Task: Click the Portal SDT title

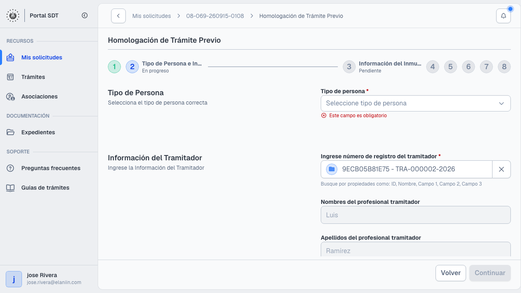Action: point(44,15)
